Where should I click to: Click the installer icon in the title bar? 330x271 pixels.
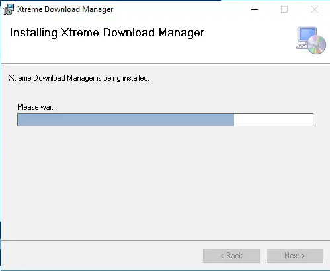tap(9, 9)
